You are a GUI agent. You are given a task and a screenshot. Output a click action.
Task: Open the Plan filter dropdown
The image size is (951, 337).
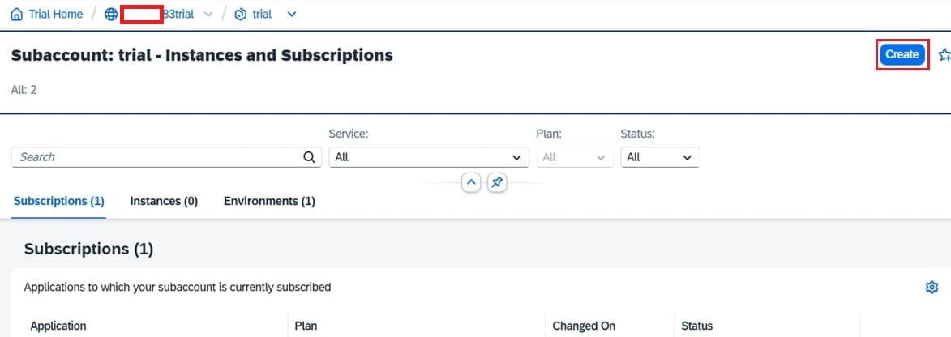(574, 157)
